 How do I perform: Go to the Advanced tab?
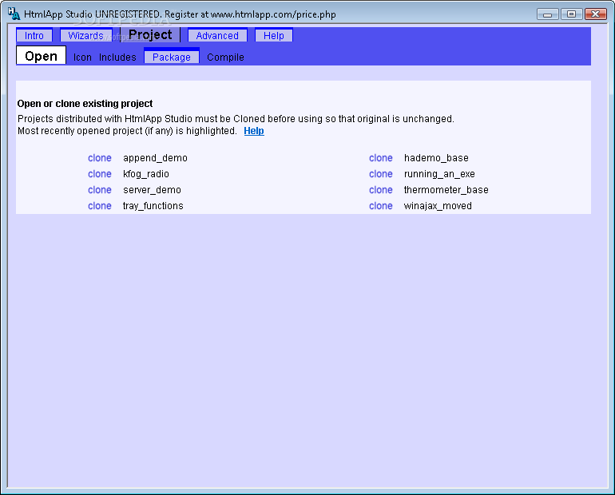(217, 36)
